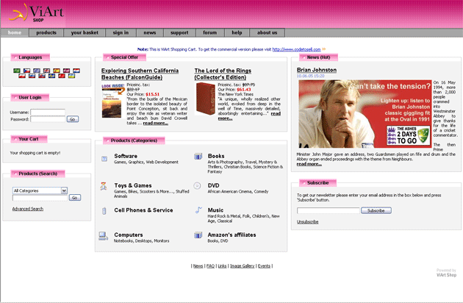This screenshot has width=463, height=303.
Task: Open the about us menu item
Action: pos(268,32)
